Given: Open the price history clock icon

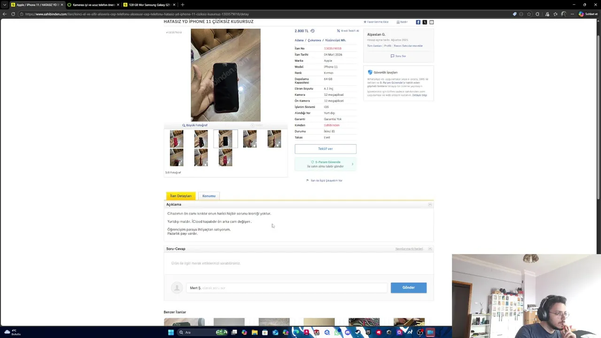Looking at the screenshot, I should pyautogui.click(x=312, y=31).
